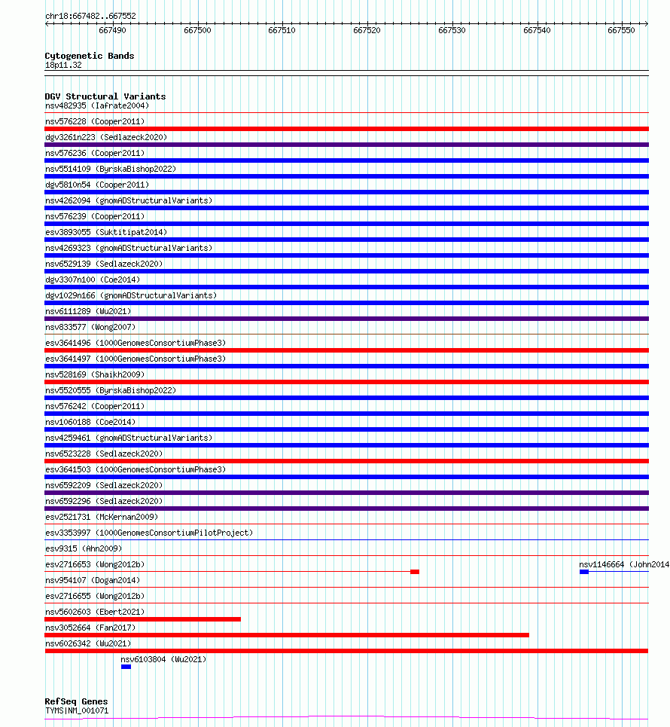This screenshot has height=727, width=670.
Task: Click the red block on esv2716653 track
Action: pos(415,572)
